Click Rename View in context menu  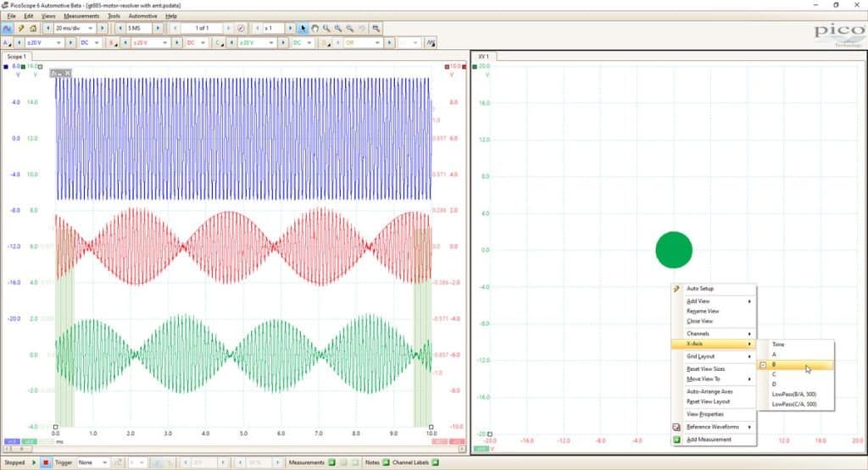714,312
